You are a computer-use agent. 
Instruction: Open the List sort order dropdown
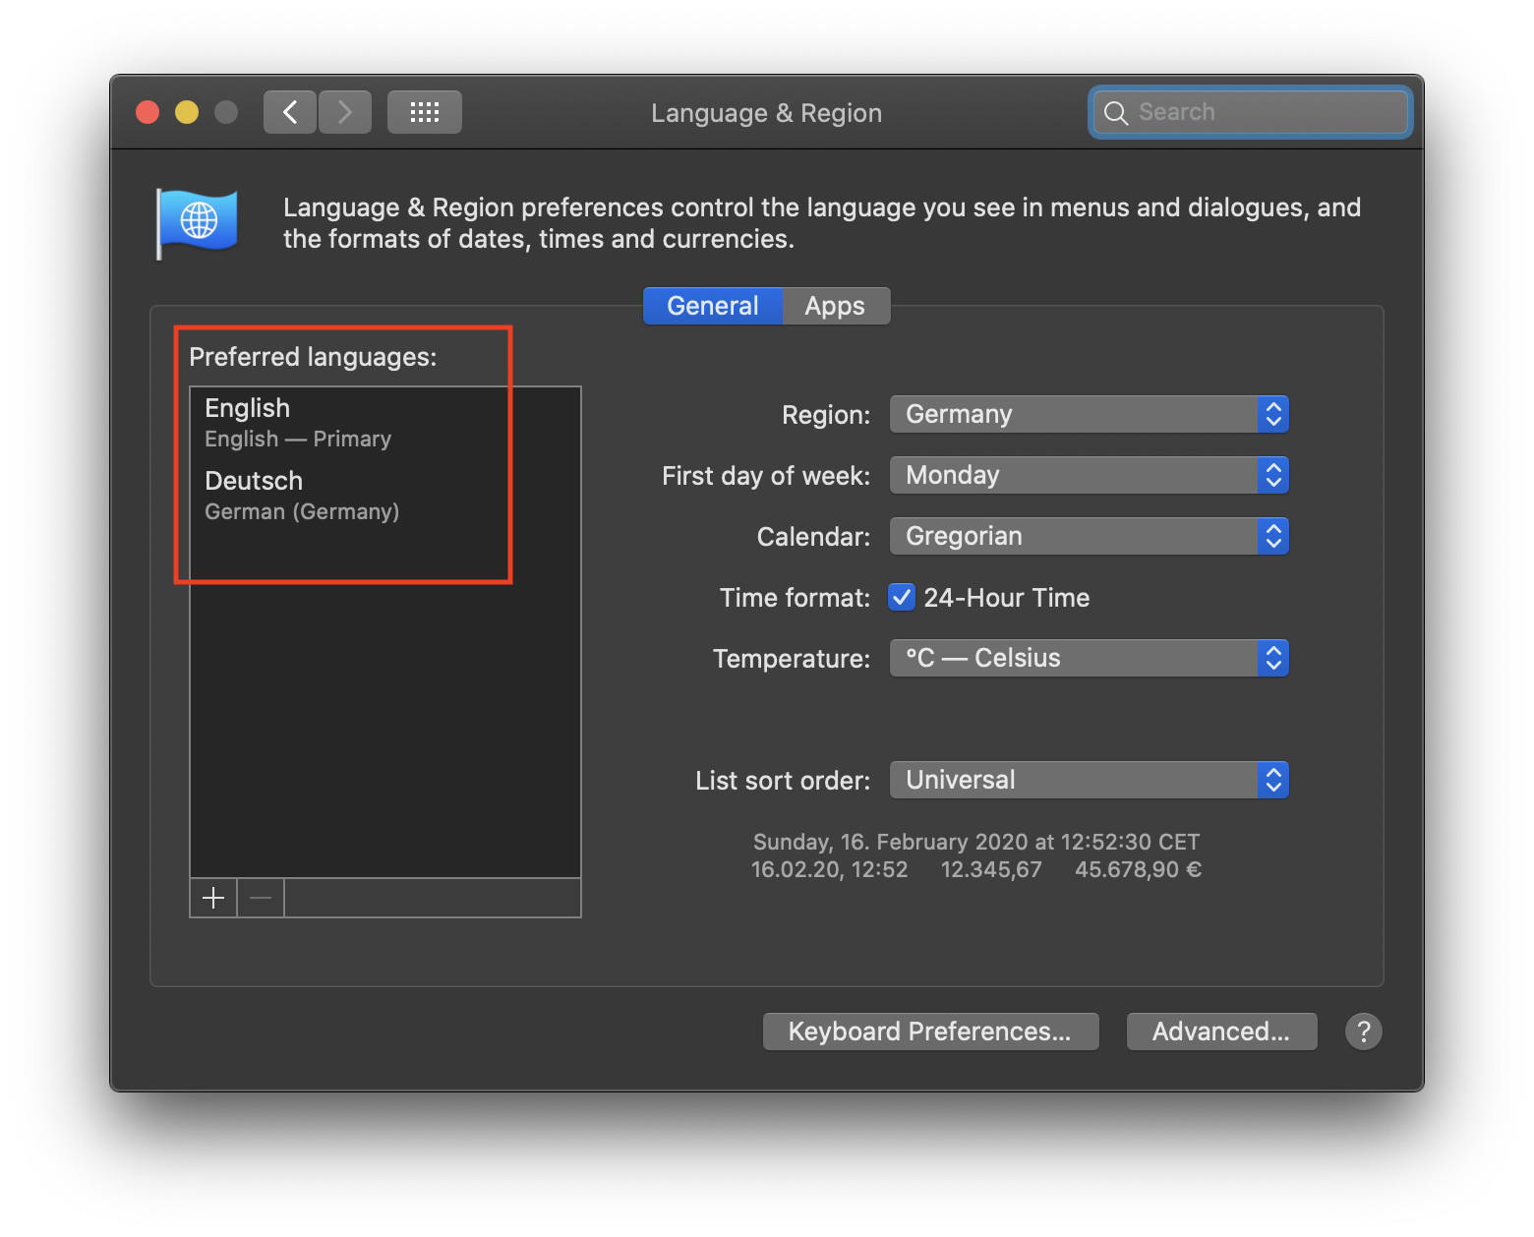pos(1089,780)
